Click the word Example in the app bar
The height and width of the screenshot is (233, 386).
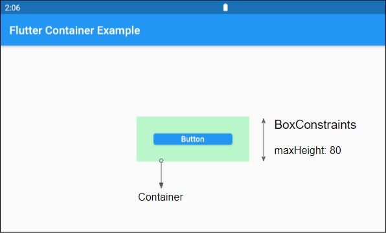point(119,31)
